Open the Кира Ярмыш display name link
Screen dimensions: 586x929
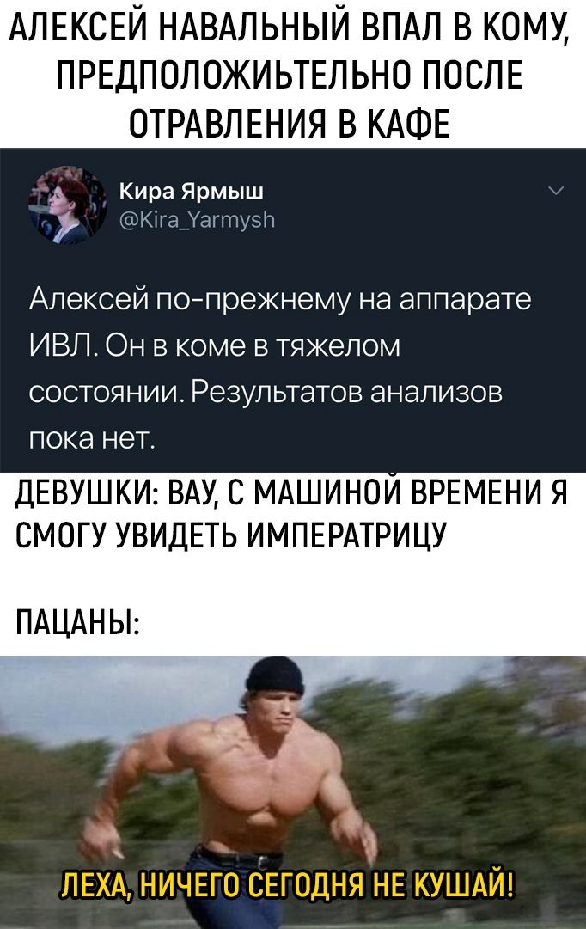click(x=192, y=192)
